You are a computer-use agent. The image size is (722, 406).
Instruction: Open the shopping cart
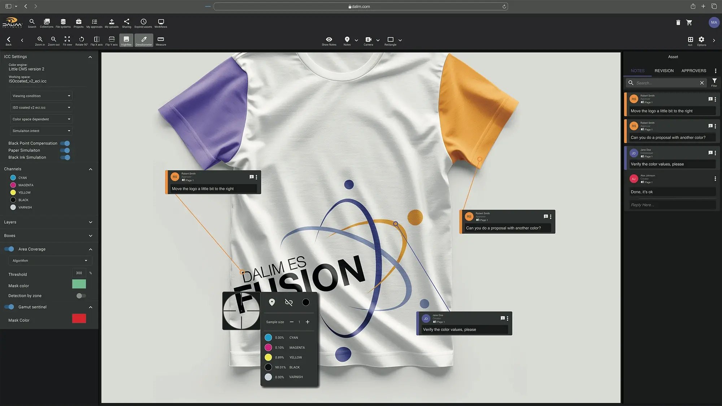tap(689, 22)
